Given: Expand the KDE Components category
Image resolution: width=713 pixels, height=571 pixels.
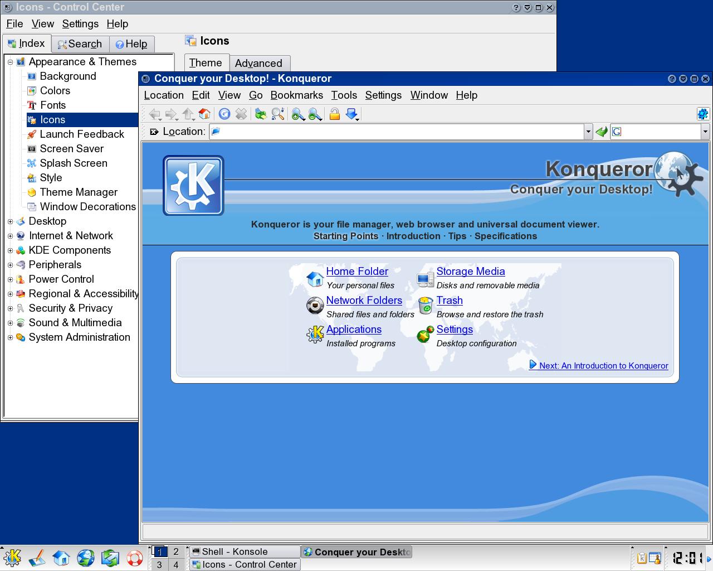Looking at the screenshot, I should 10,250.
